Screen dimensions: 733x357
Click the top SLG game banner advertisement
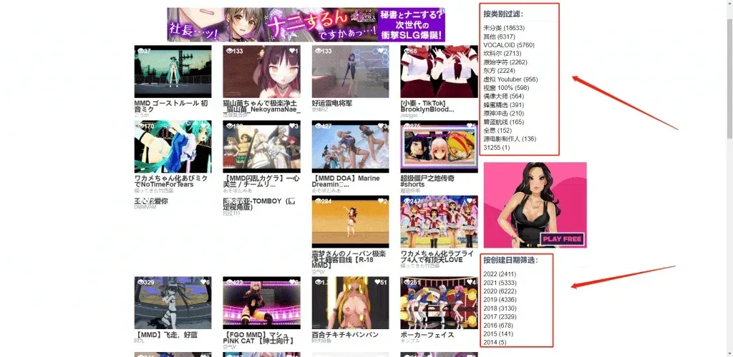[306, 24]
